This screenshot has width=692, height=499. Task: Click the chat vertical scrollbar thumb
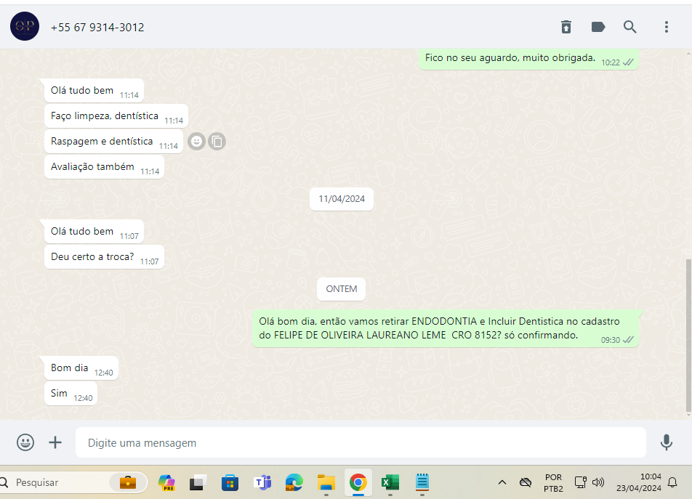(688, 336)
